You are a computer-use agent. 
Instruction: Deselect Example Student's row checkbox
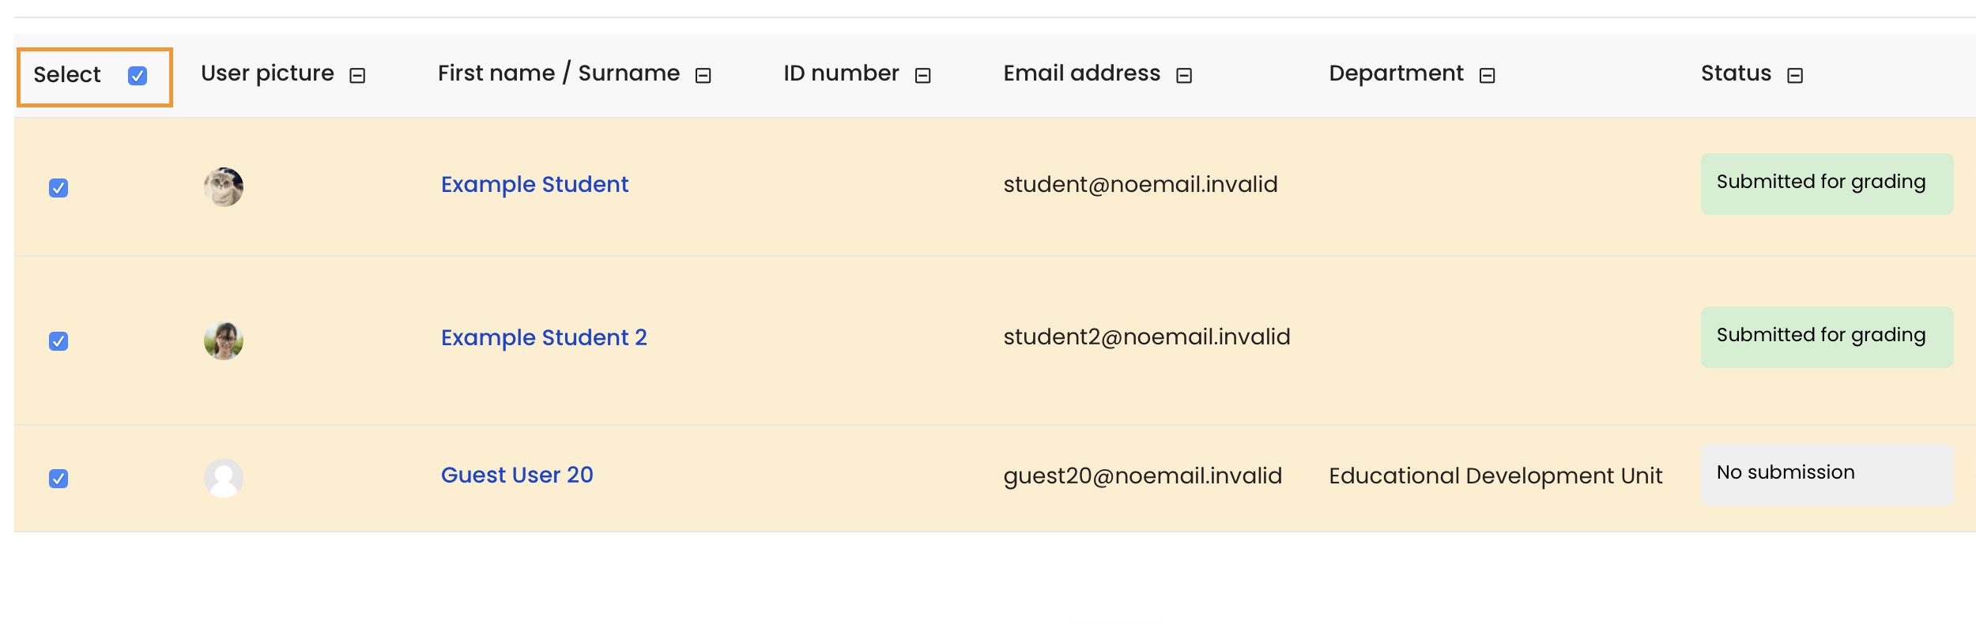(x=58, y=188)
